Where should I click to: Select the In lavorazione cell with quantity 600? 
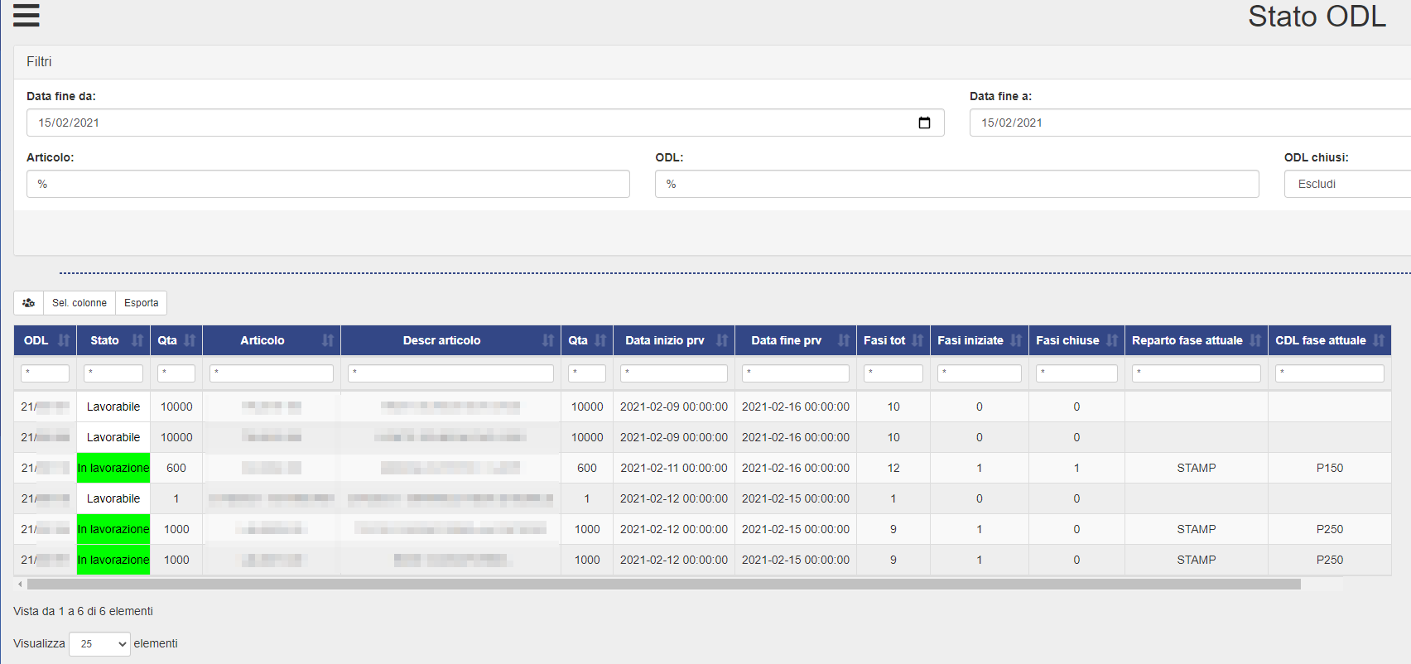113,468
